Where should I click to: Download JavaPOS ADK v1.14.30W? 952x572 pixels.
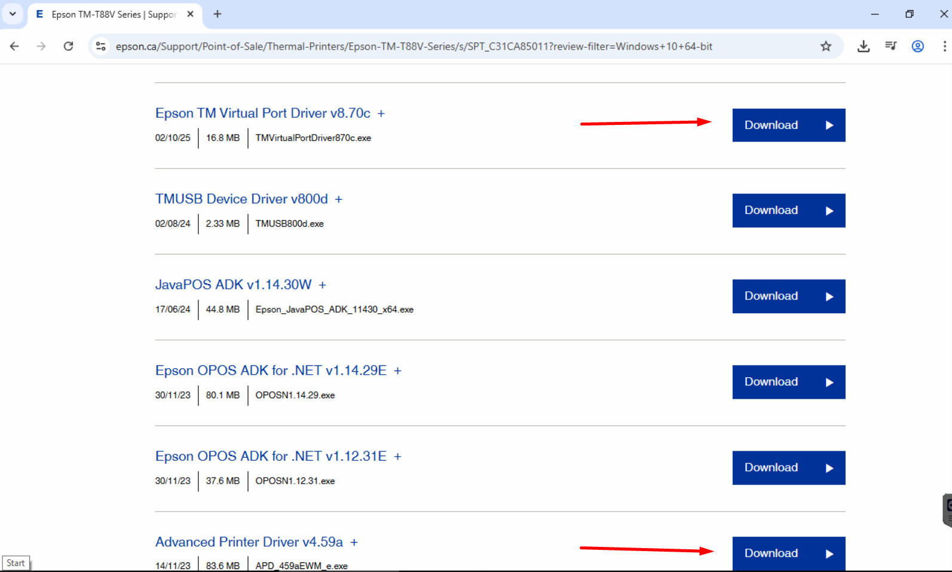789,296
